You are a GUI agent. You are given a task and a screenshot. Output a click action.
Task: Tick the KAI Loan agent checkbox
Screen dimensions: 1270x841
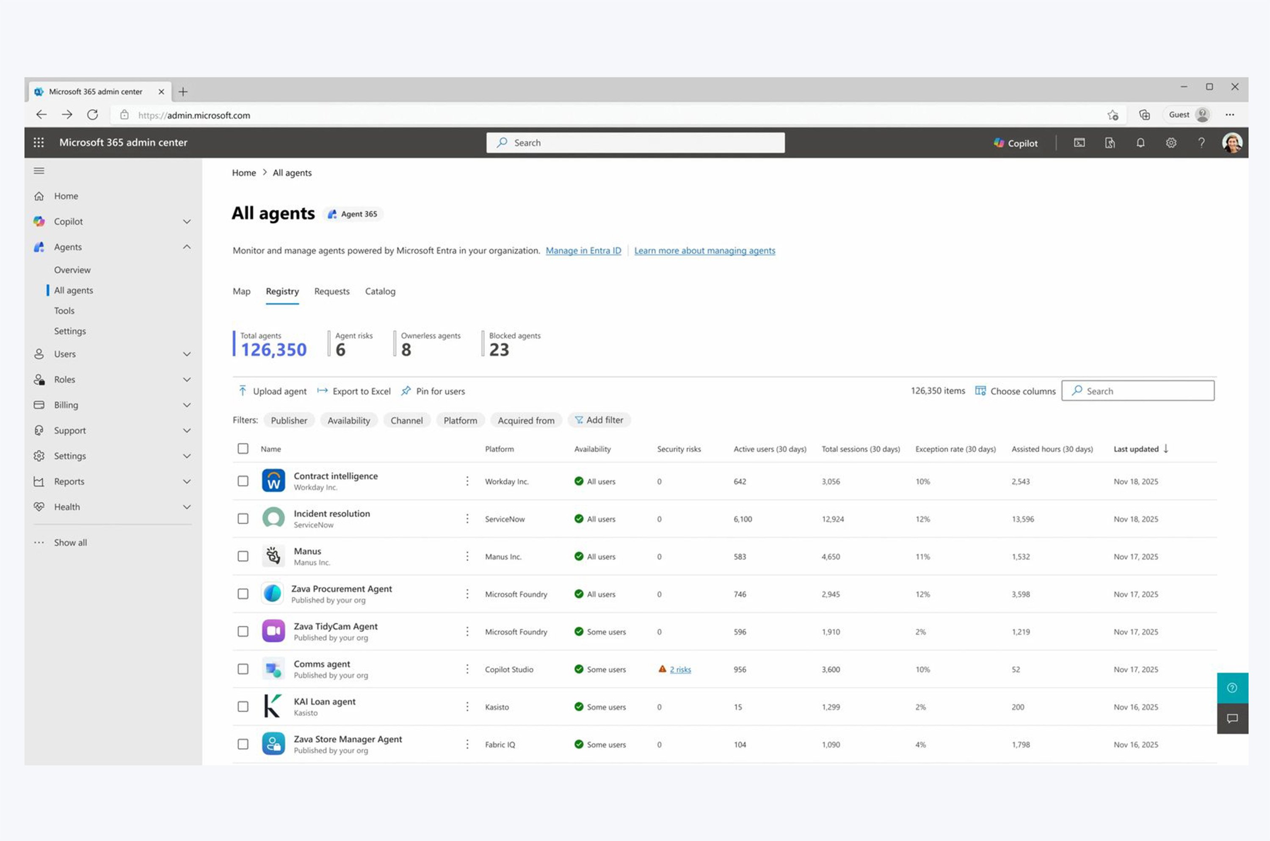[x=243, y=706]
